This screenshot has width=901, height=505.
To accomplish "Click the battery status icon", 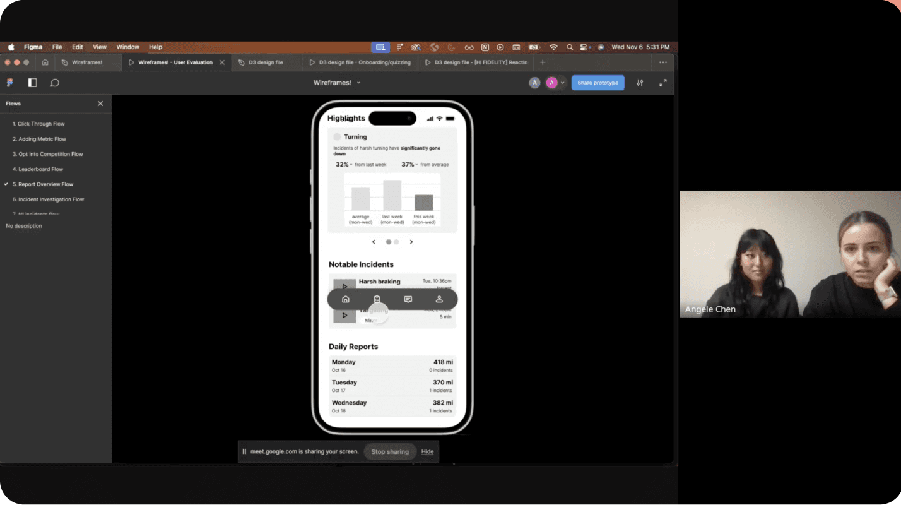I will [x=534, y=47].
